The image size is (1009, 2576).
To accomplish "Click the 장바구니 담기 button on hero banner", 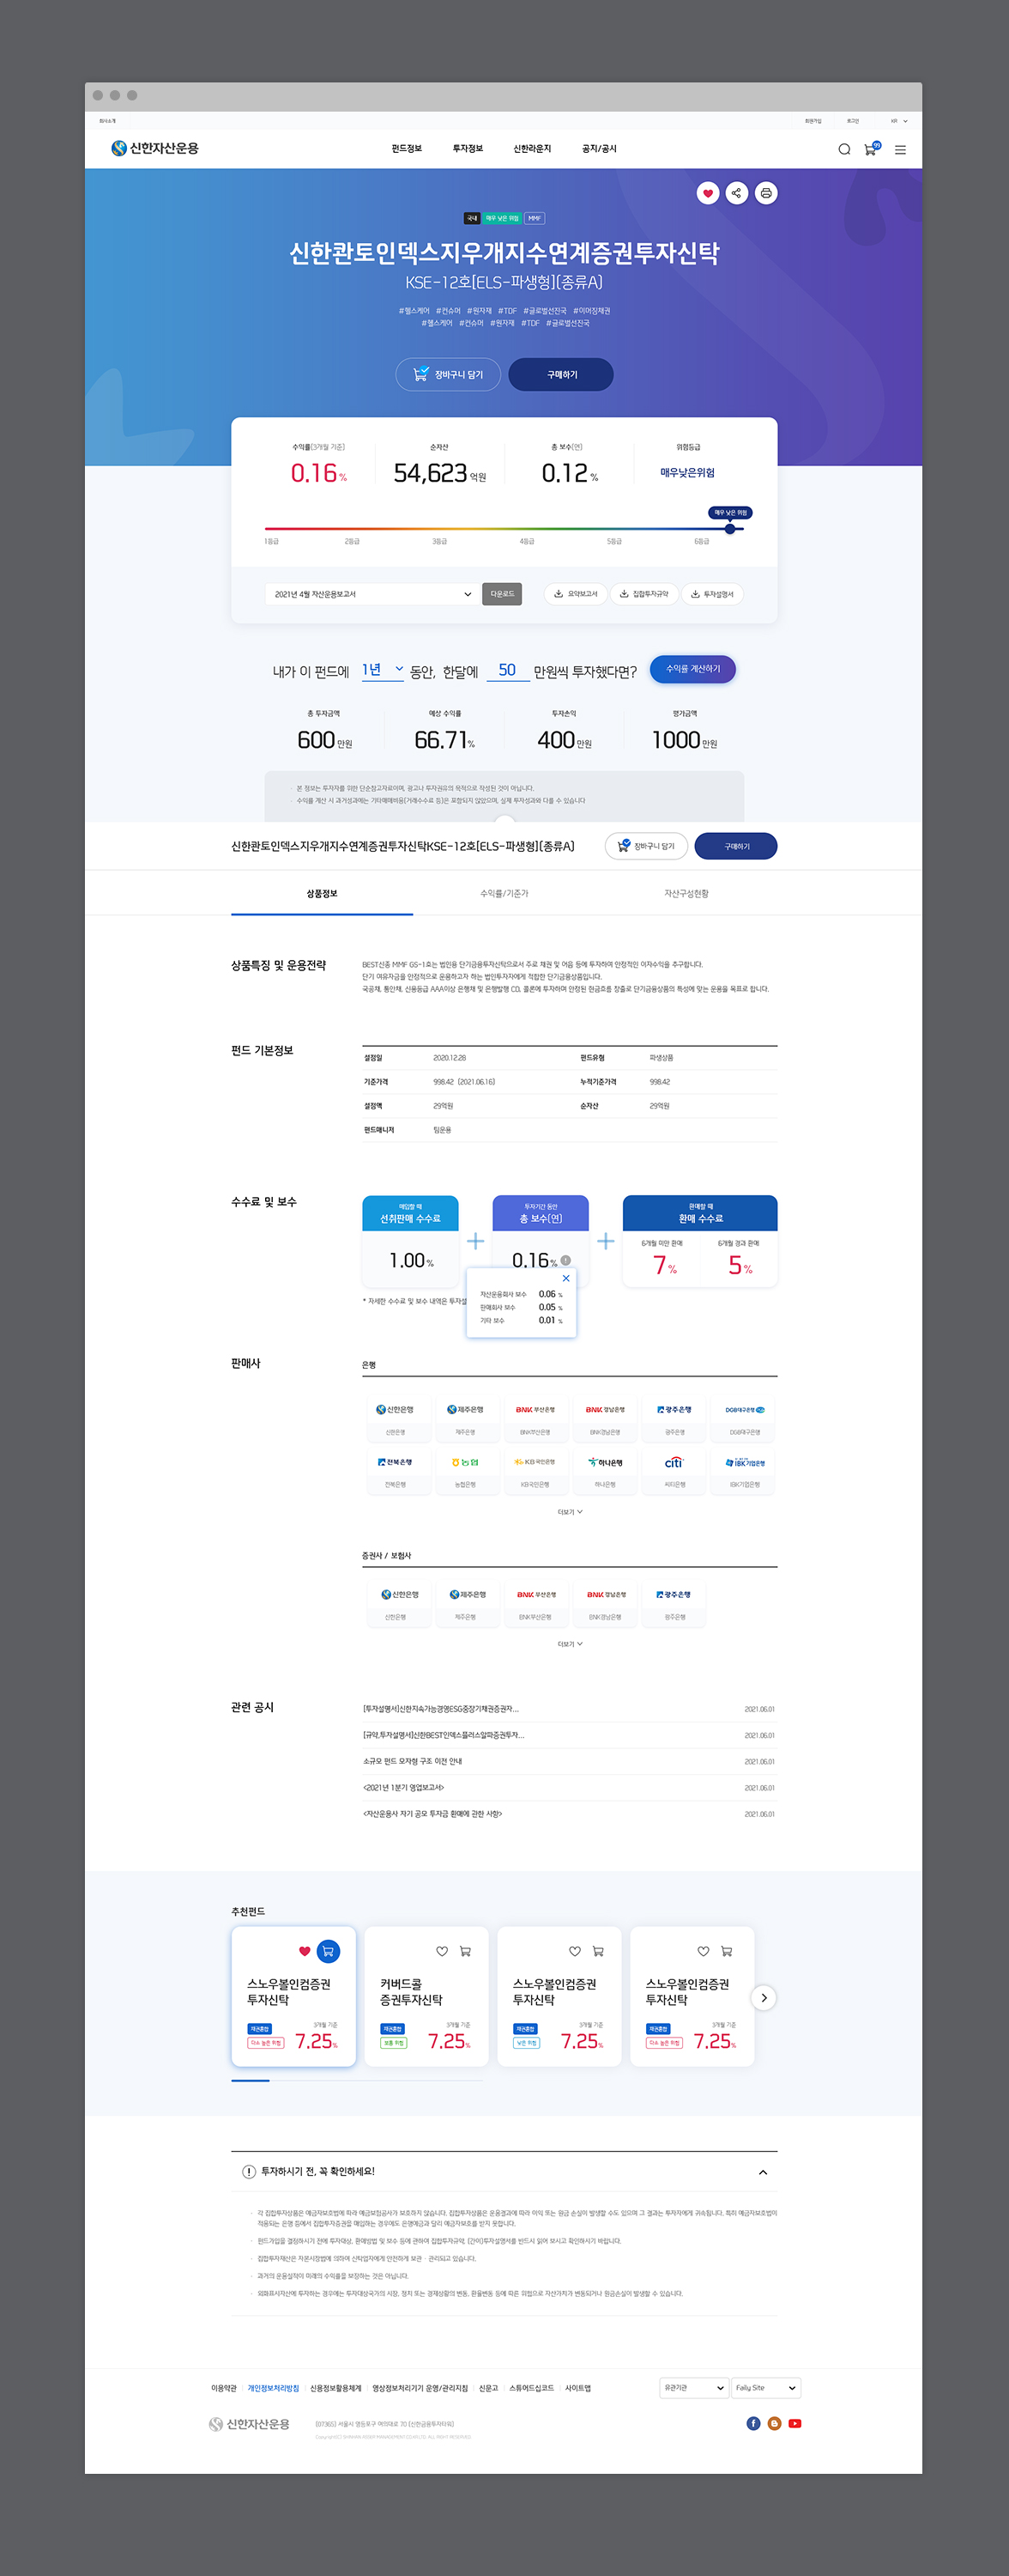I will point(448,374).
